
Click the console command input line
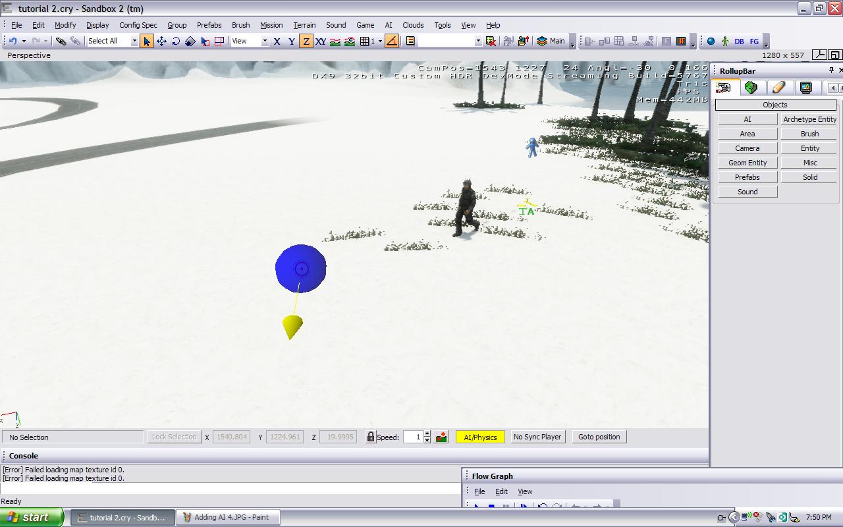231,489
